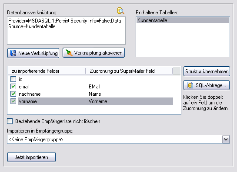Click the database search magnifier icon
237x172 pixels.
pos(121,11)
